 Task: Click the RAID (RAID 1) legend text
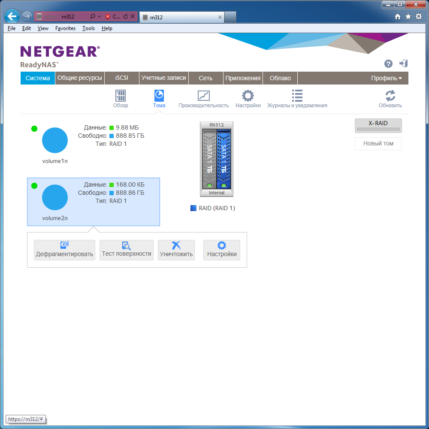(217, 208)
